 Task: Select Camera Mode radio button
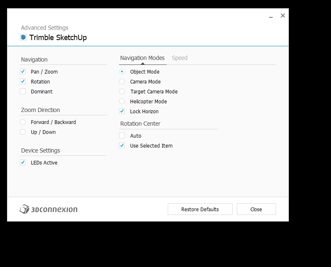click(122, 81)
